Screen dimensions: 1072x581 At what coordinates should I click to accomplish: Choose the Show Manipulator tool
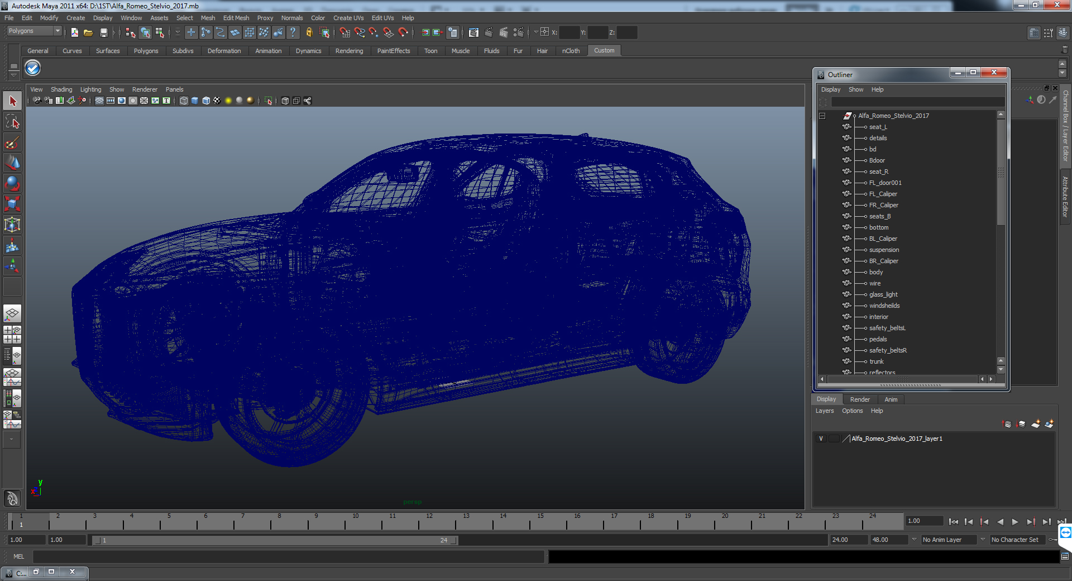[x=12, y=266]
